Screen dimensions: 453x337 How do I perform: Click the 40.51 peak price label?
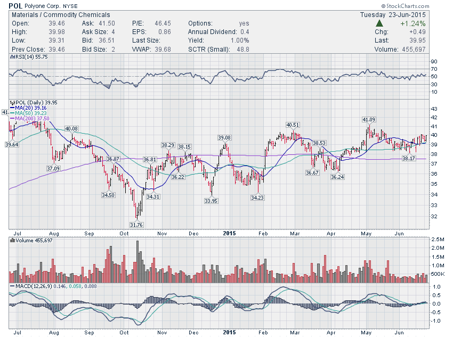tap(293, 125)
